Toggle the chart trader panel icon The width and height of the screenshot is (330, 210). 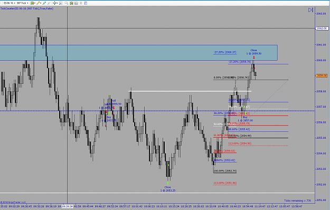click(x=67, y=3)
